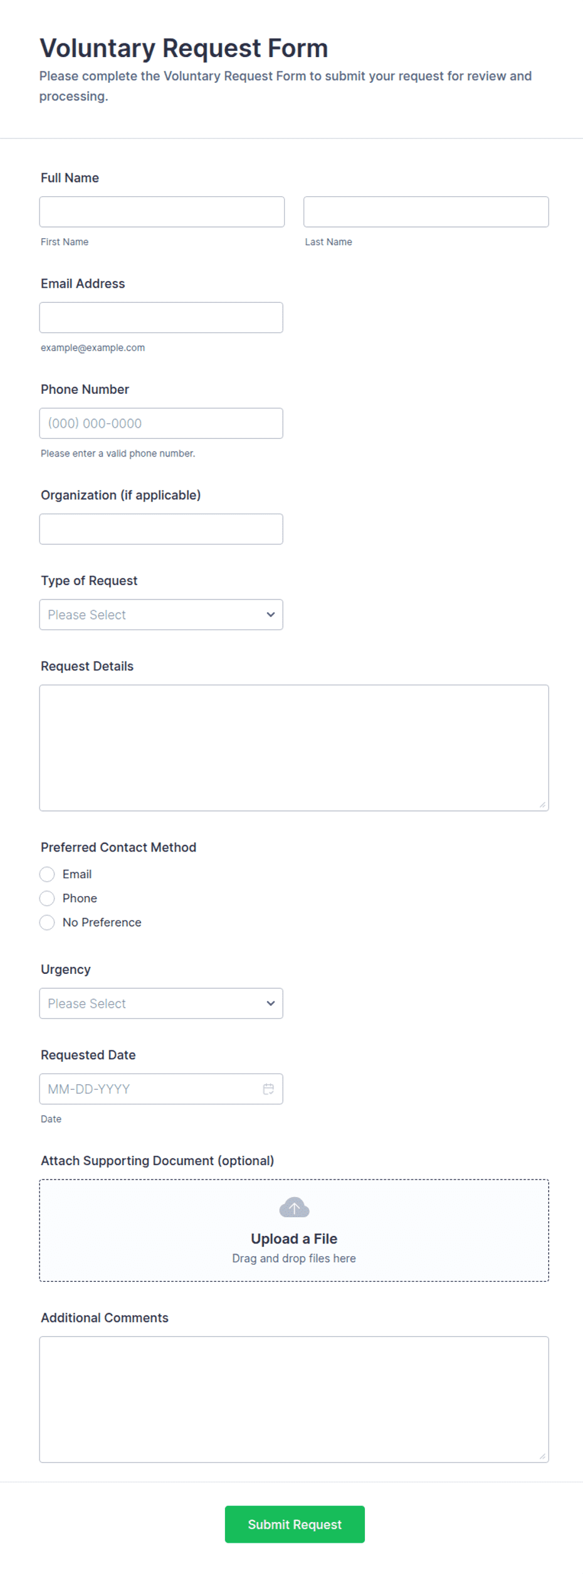Select the Phone contact method
Image resolution: width=583 pixels, height=1574 pixels.
[47, 899]
